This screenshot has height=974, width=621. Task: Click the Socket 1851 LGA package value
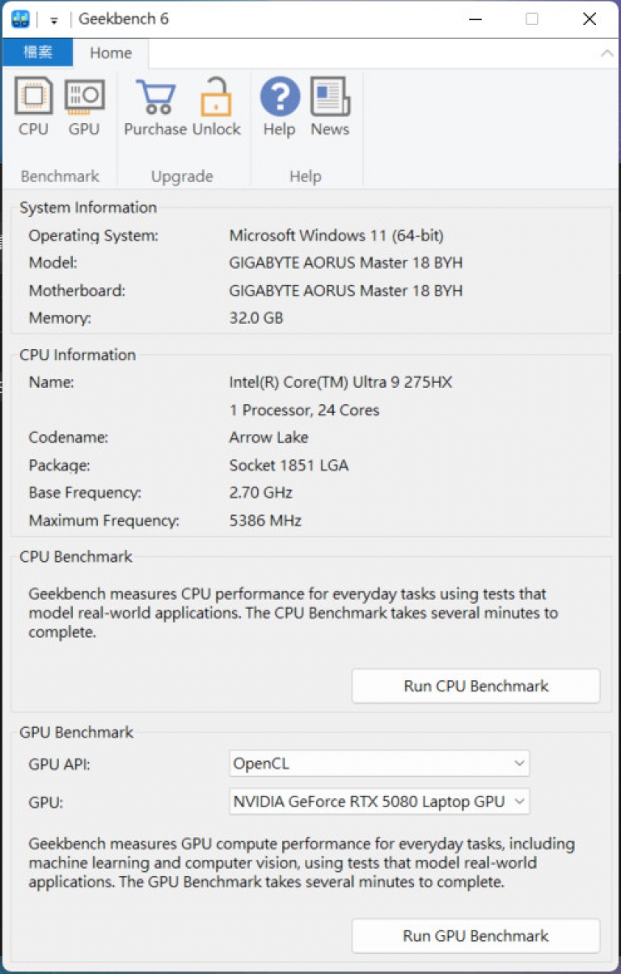pyautogui.click(x=289, y=466)
